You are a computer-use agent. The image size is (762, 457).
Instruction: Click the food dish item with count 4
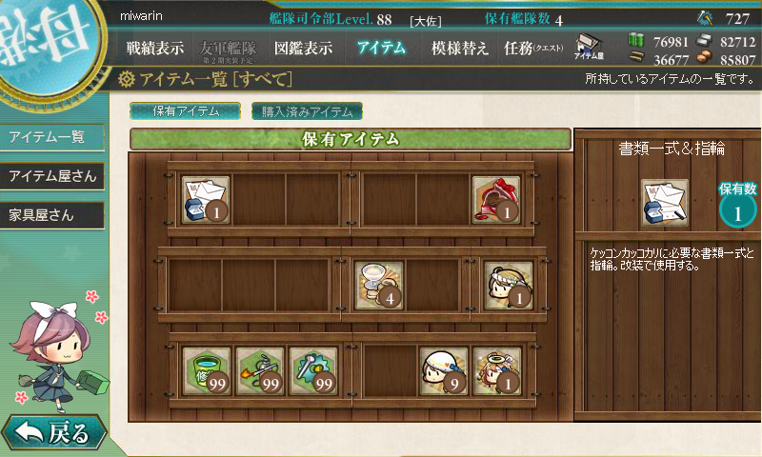coord(379,286)
